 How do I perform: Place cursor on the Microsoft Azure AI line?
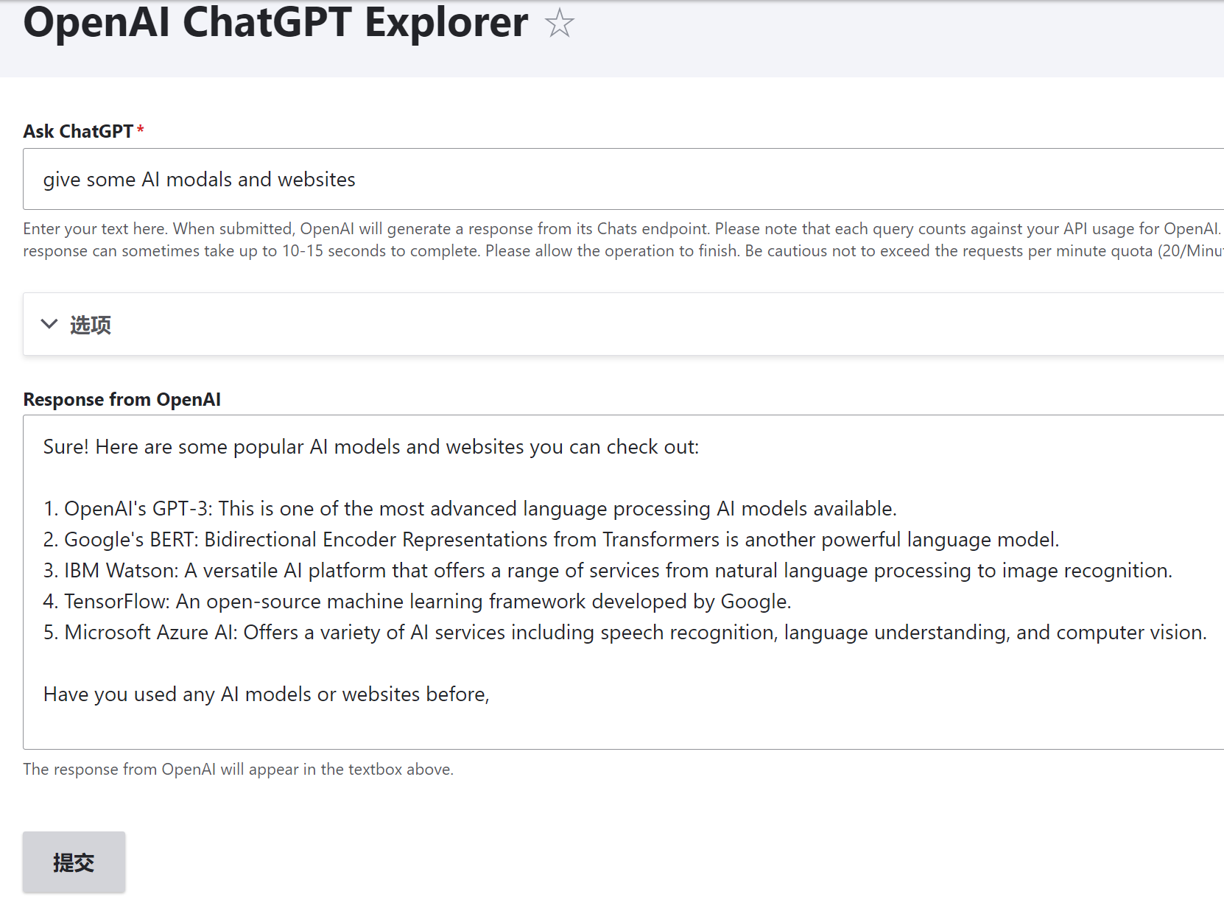(625, 633)
